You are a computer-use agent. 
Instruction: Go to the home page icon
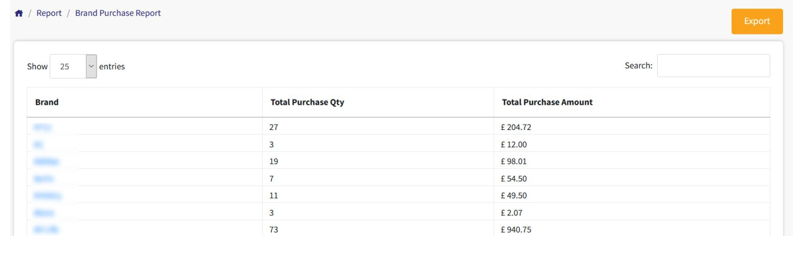tap(19, 13)
